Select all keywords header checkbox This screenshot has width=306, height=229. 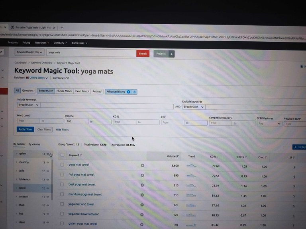62,155
